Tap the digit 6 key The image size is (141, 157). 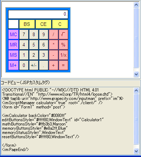43,45
